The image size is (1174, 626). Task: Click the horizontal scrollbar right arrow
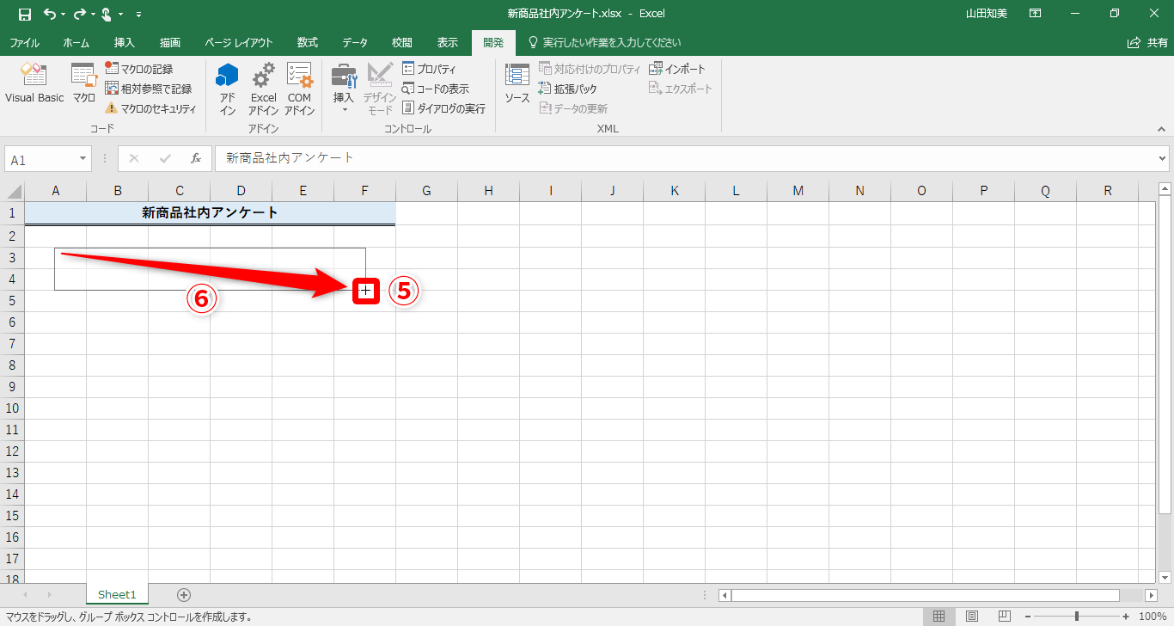[1151, 595]
